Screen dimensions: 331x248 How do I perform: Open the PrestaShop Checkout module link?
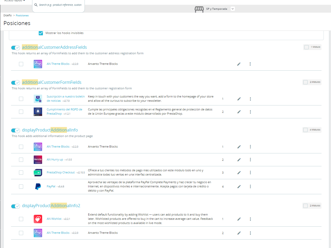61,173
